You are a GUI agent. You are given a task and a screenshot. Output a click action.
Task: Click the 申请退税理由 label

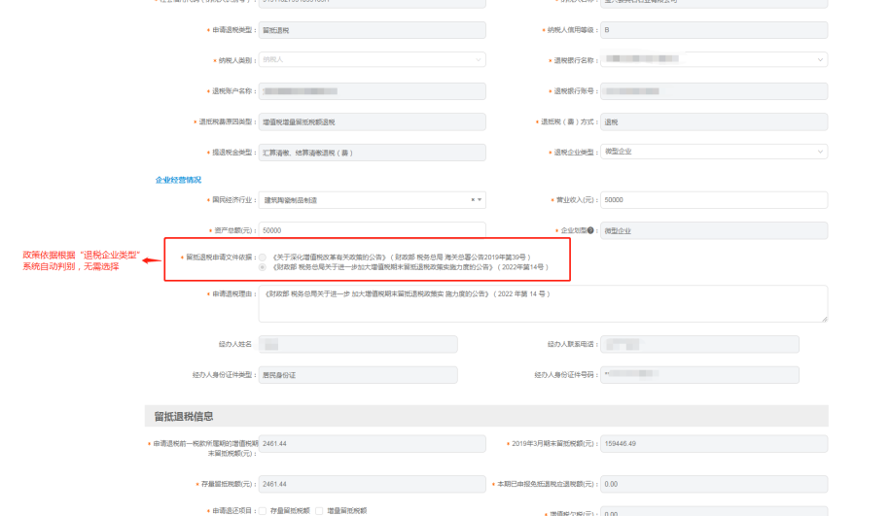(231, 294)
